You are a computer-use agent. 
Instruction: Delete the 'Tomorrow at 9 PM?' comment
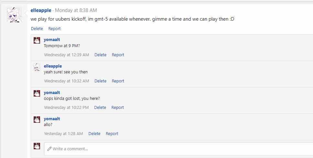(x=100, y=55)
